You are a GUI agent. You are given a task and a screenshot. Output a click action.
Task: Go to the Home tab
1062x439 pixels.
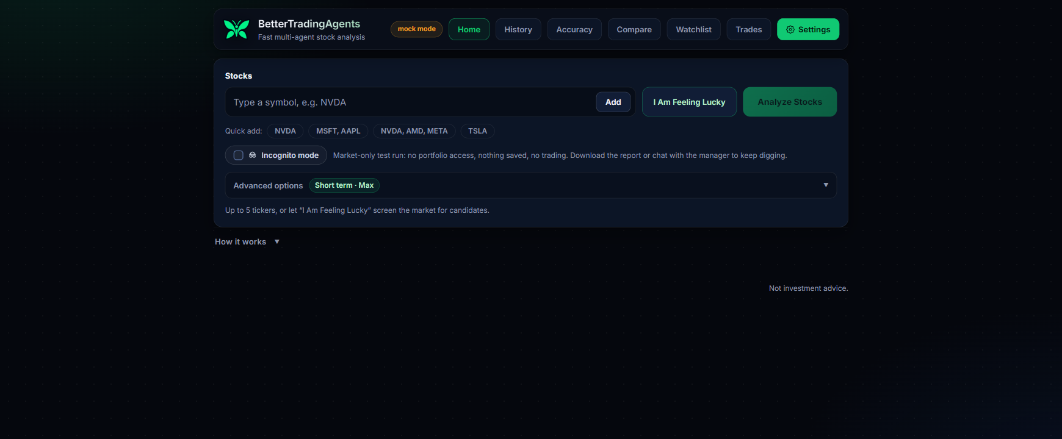(469, 29)
